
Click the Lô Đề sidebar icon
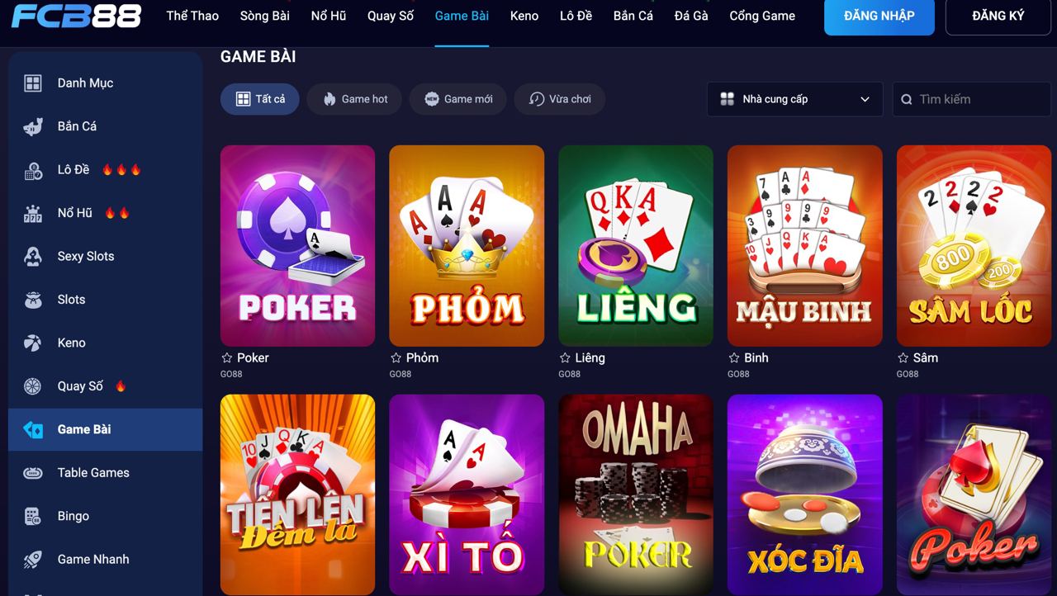click(x=33, y=170)
